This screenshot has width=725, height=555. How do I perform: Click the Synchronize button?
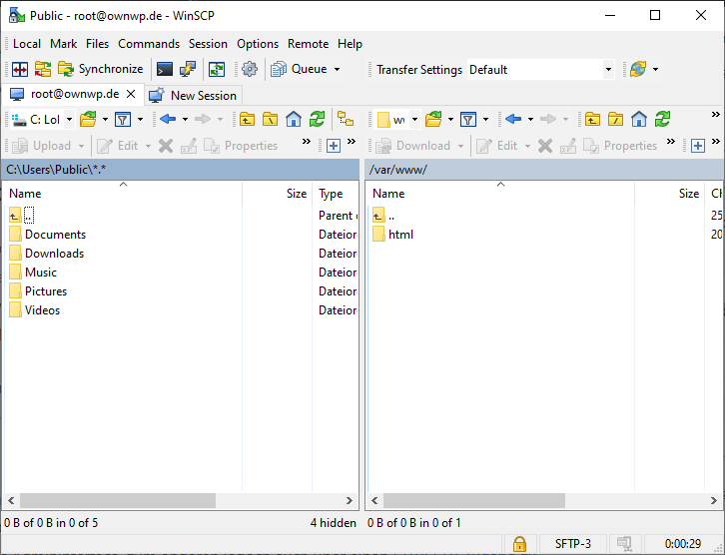[100, 69]
